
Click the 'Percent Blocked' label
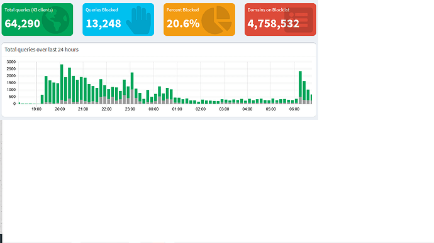tap(182, 10)
